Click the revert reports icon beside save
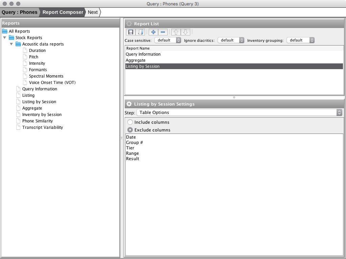 (x=139, y=32)
